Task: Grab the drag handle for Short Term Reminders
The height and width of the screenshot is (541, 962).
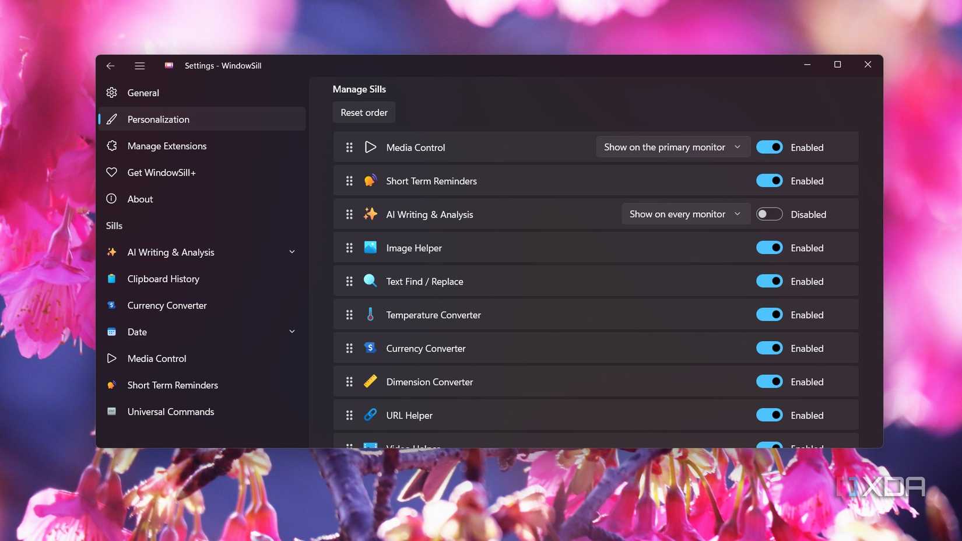Action: tap(349, 181)
